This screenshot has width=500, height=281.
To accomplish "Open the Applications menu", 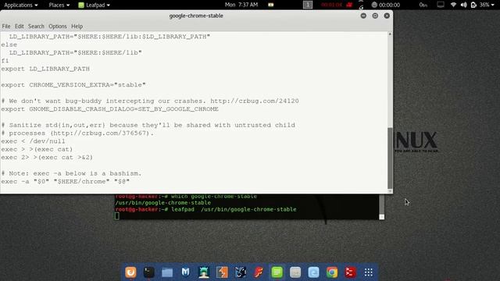I will pyautogui.click(x=21, y=5).
